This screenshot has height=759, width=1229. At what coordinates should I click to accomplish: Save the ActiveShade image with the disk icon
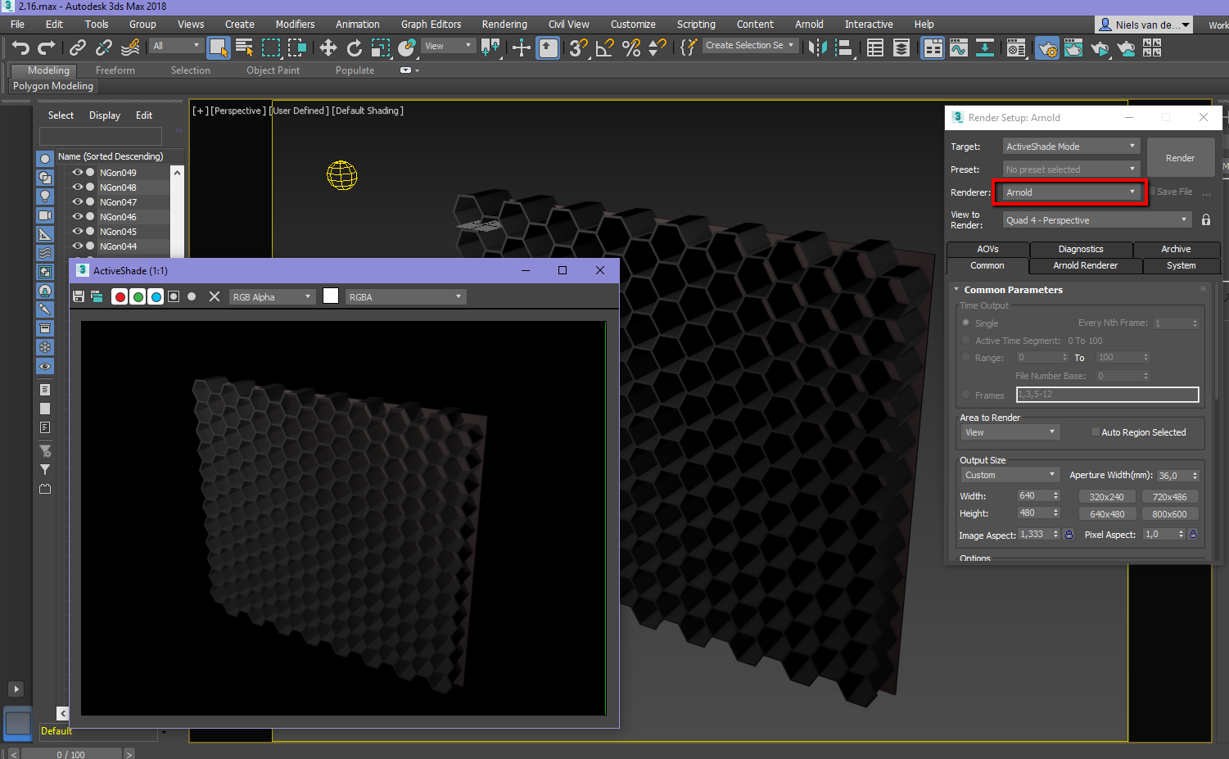point(79,297)
